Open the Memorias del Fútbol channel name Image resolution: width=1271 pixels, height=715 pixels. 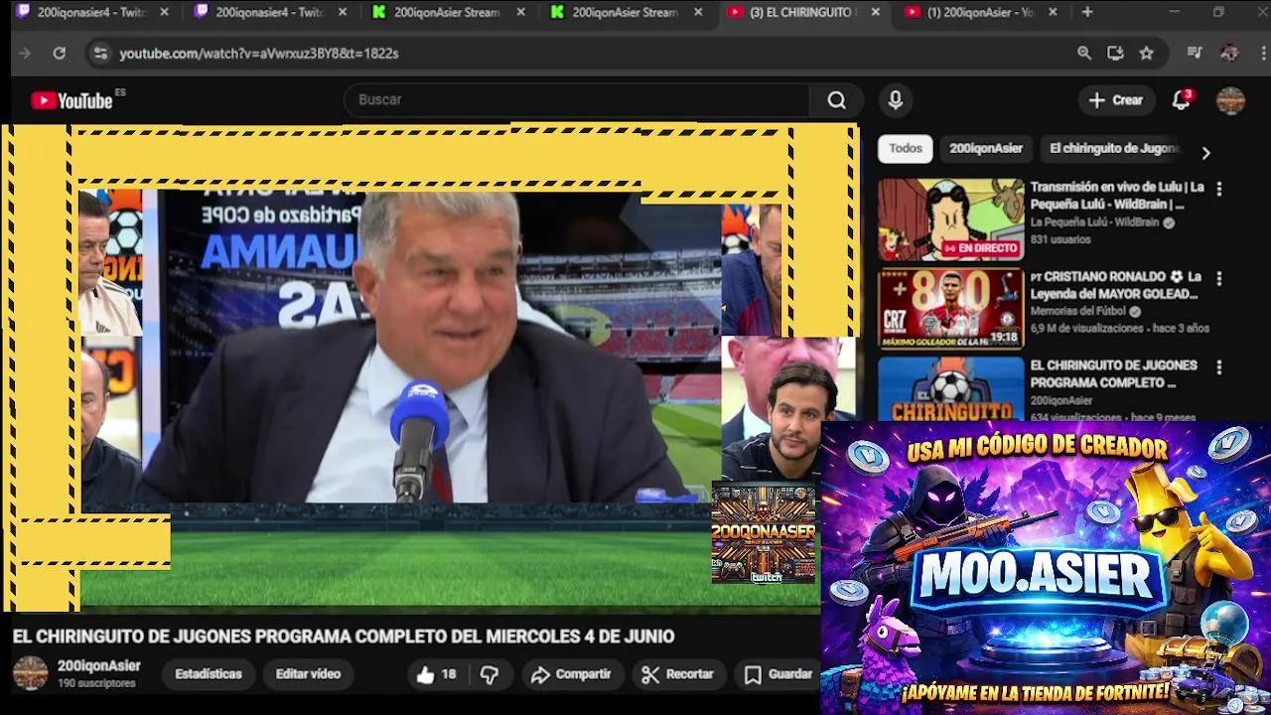point(1079,311)
